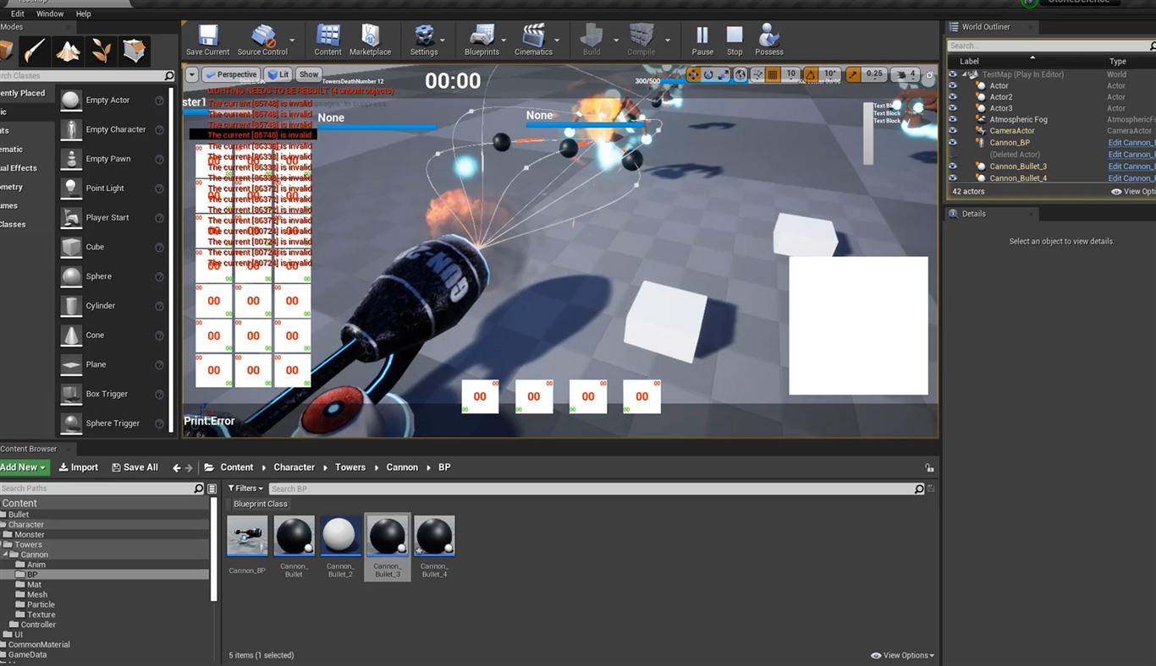Toggle visibility of Atmospheric Fog
The width and height of the screenshot is (1156, 666).
click(x=953, y=119)
